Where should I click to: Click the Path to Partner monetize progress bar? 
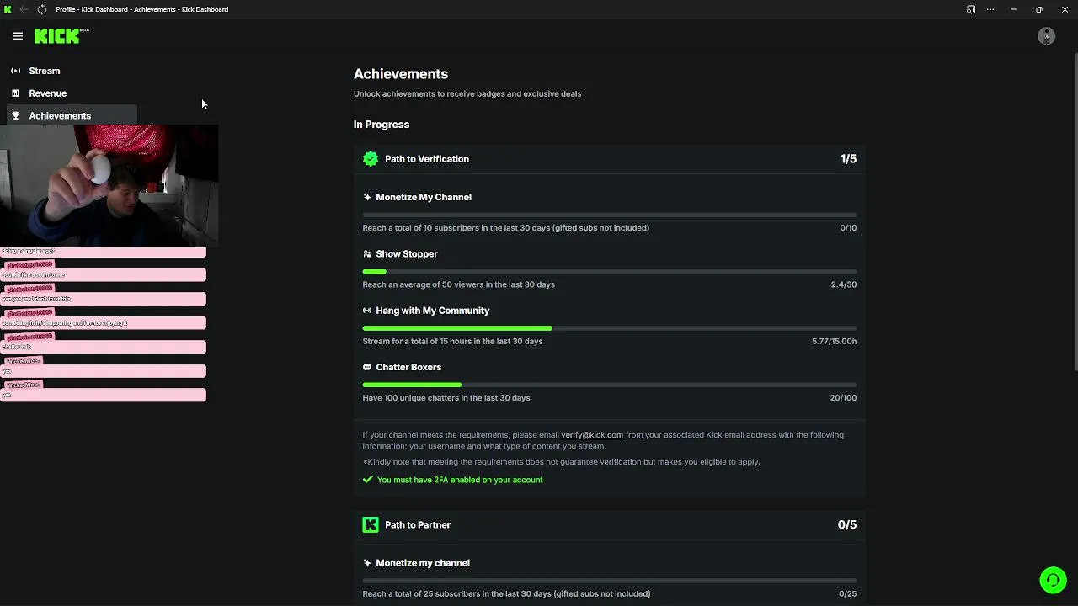pyautogui.click(x=610, y=581)
